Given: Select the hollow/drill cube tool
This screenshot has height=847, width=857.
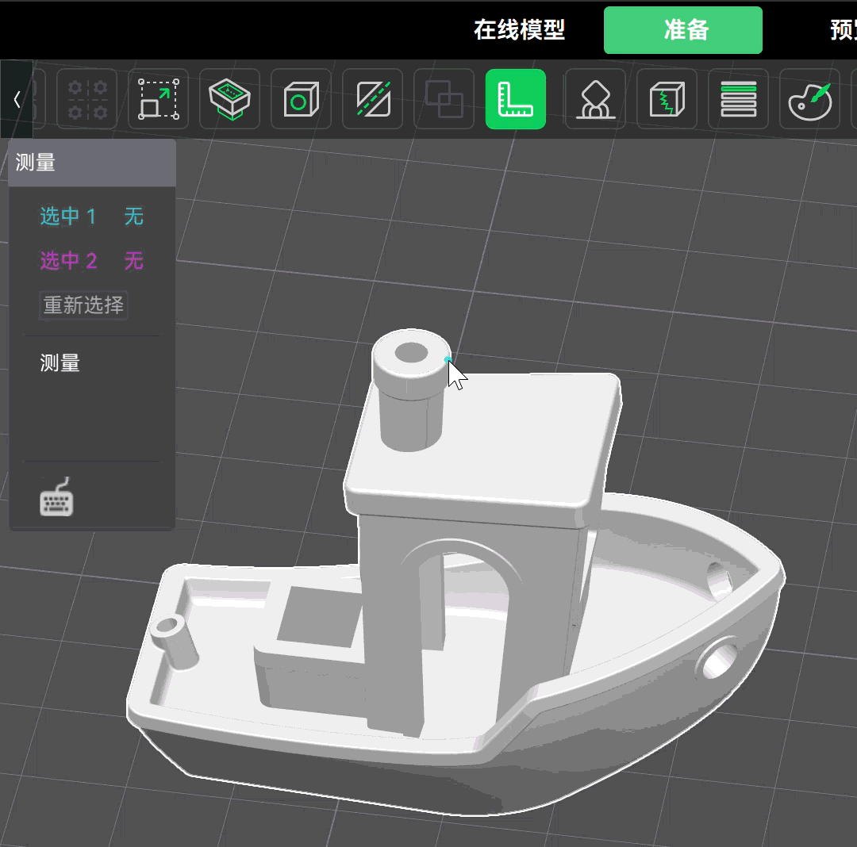Looking at the screenshot, I should (302, 99).
